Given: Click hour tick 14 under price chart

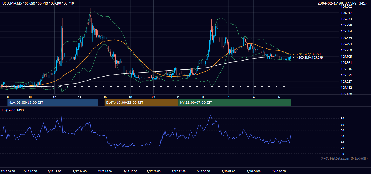Looking at the screenshot, I should click(x=80, y=97).
